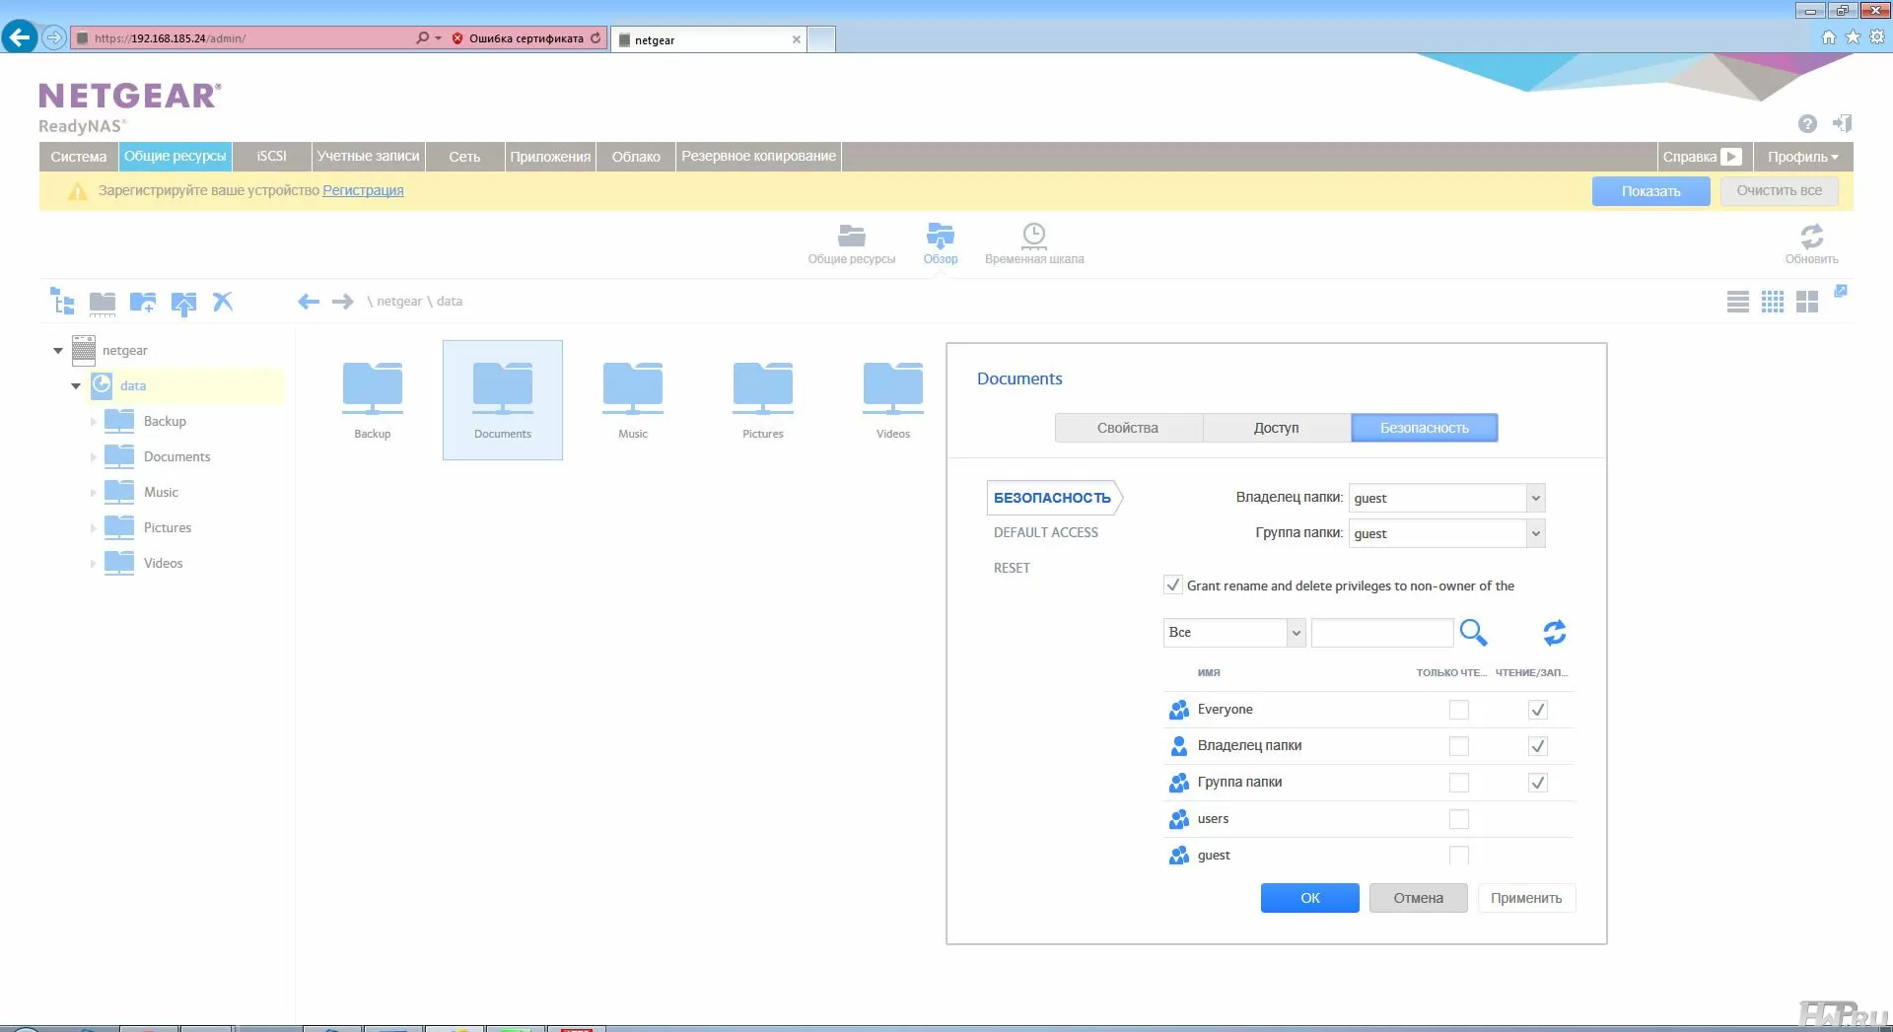This screenshot has width=1893, height=1032.
Task: Enable read-only checkbox for Everyone
Action: click(1458, 710)
